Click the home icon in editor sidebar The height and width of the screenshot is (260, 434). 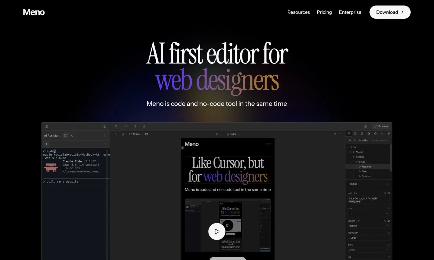pos(47,126)
